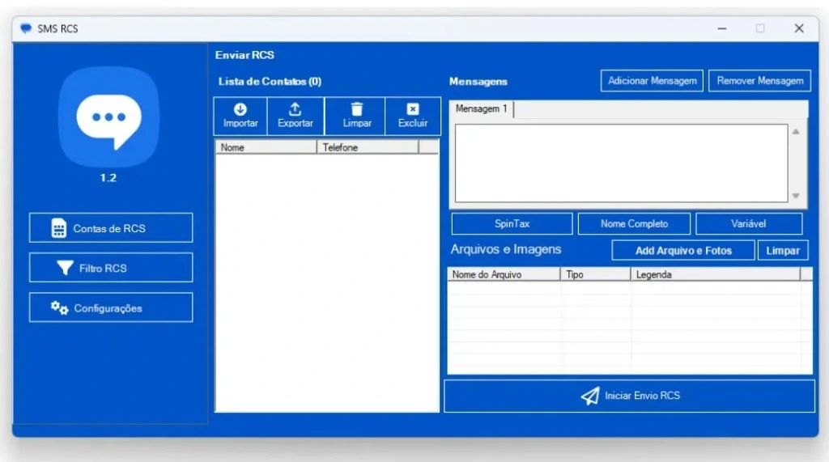Insert SpinTax into message
829x462 pixels.
pos(512,223)
